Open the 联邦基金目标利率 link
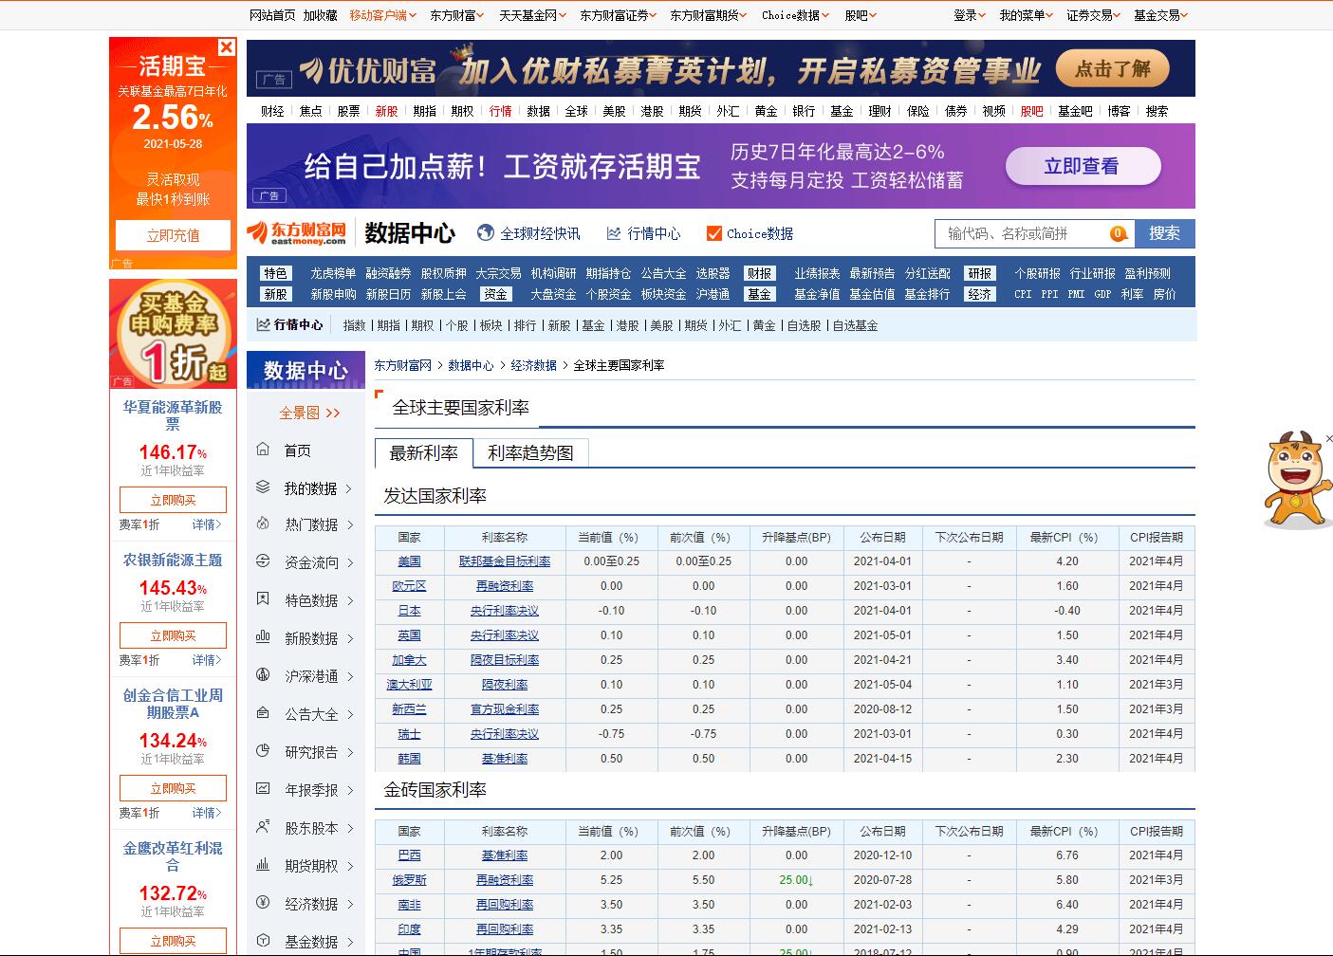The height and width of the screenshot is (956, 1333). coord(504,561)
